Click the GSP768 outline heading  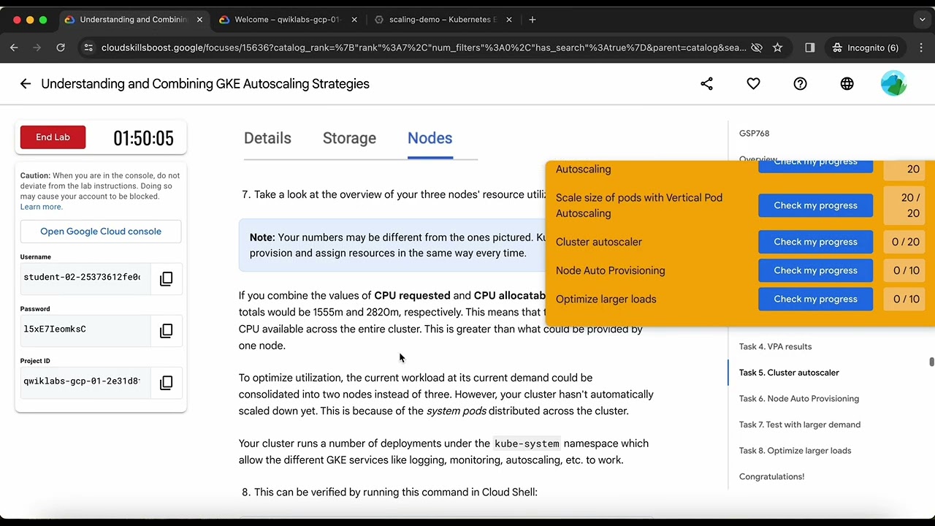pyautogui.click(x=754, y=134)
